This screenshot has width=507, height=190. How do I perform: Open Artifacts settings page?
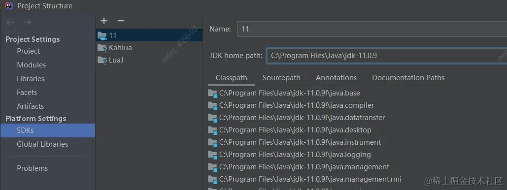click(31, 106)
